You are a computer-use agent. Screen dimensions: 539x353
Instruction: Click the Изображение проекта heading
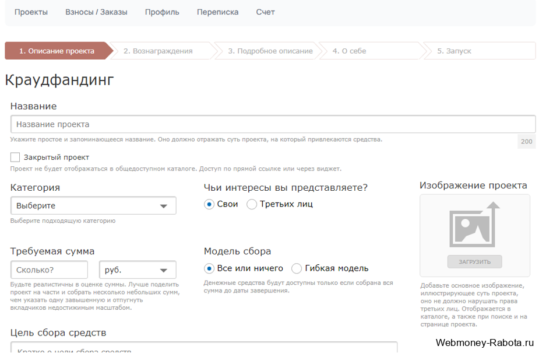(x=473, y=186)
